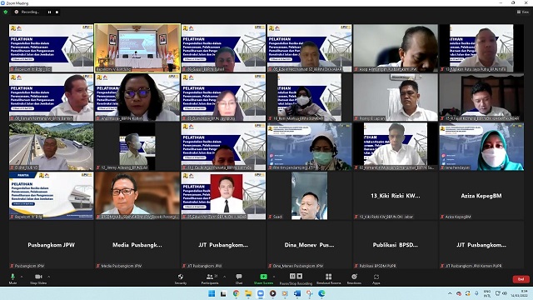Select the 13_Kiki Rizki KW... participant tile
Viewport: 533px width, 300px height.
(x=396, y=196)
